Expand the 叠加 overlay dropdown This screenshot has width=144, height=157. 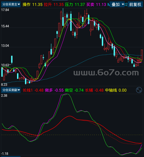click(117, 4)
